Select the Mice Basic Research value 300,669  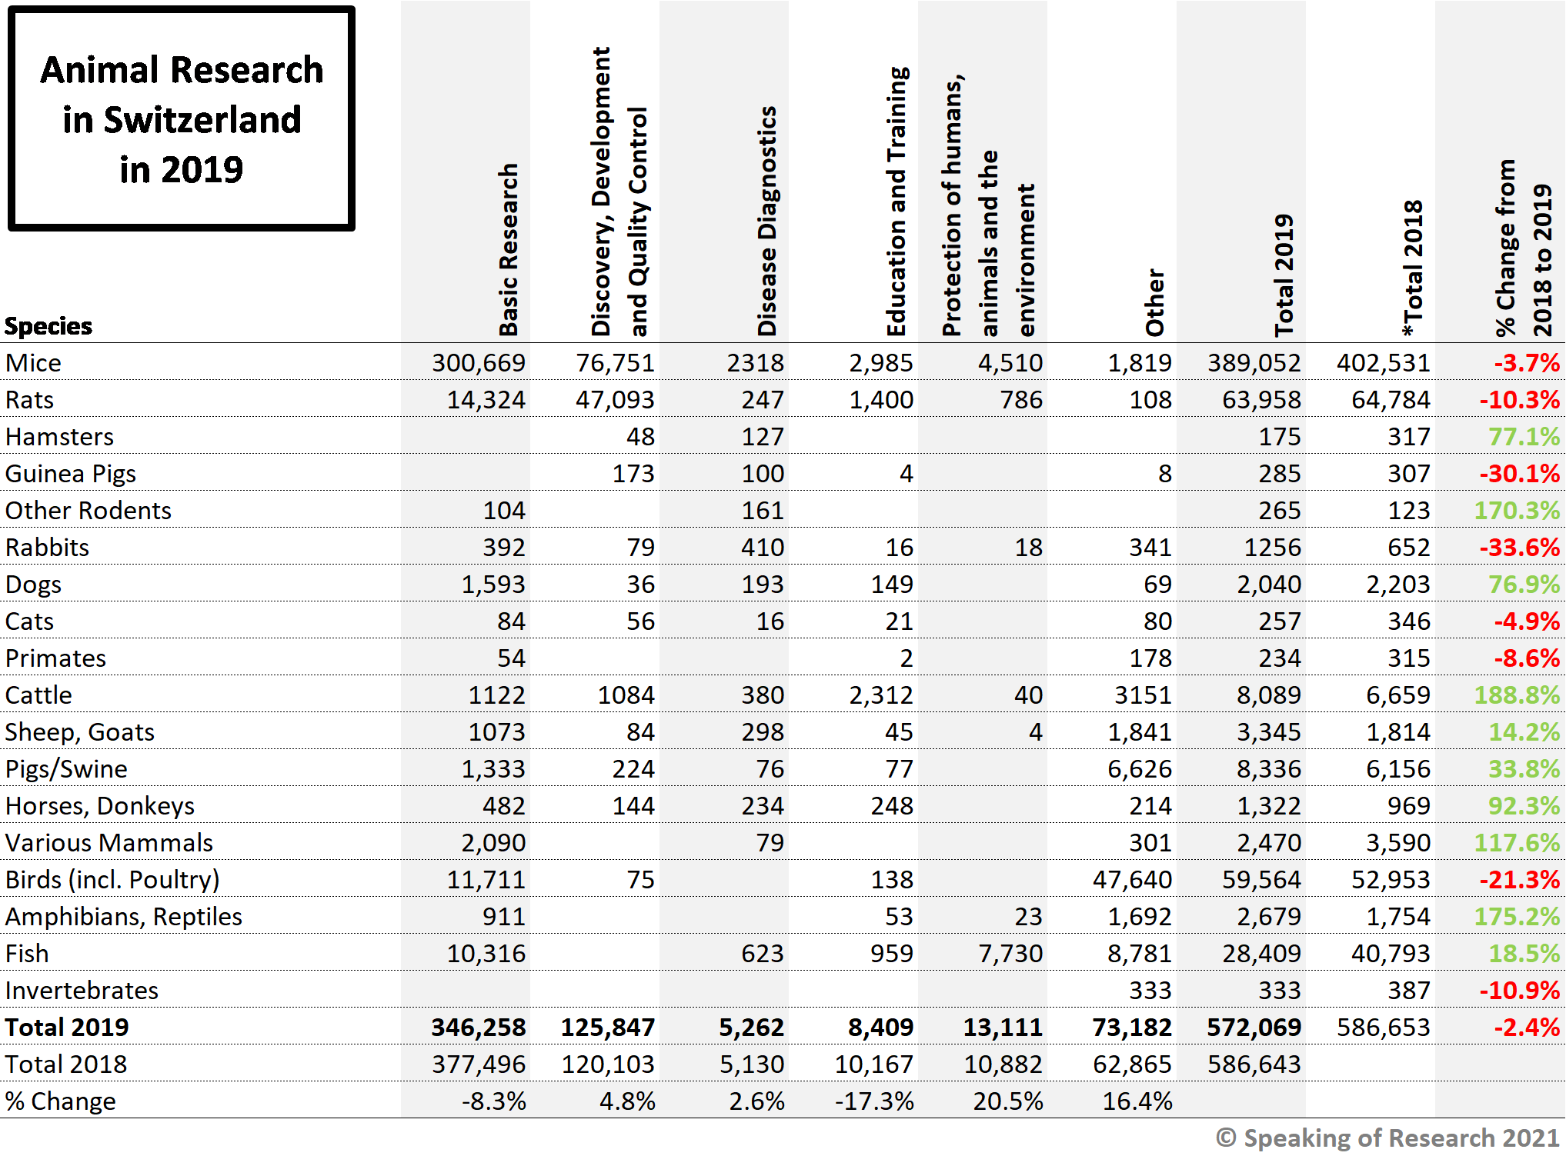pos(478,363)
